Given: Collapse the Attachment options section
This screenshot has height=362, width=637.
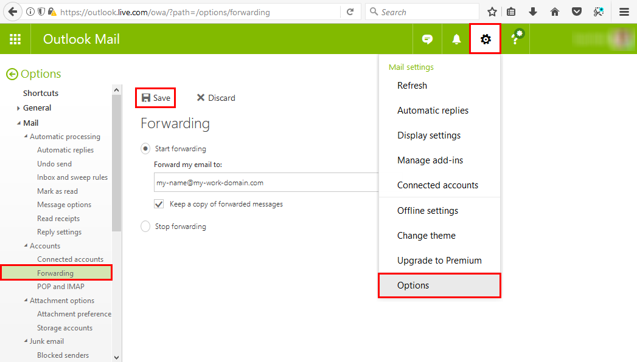Looking at the screenshot, I should click(26, 300).
